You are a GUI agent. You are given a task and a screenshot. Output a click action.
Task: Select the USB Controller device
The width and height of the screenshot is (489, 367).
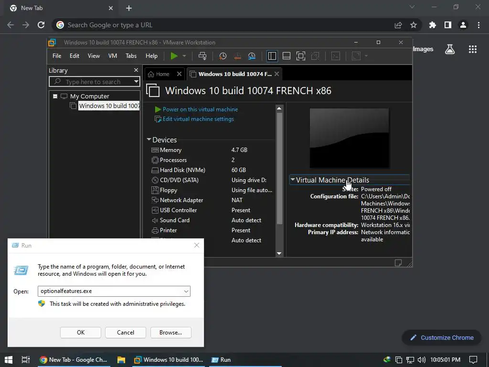point(212,210)
